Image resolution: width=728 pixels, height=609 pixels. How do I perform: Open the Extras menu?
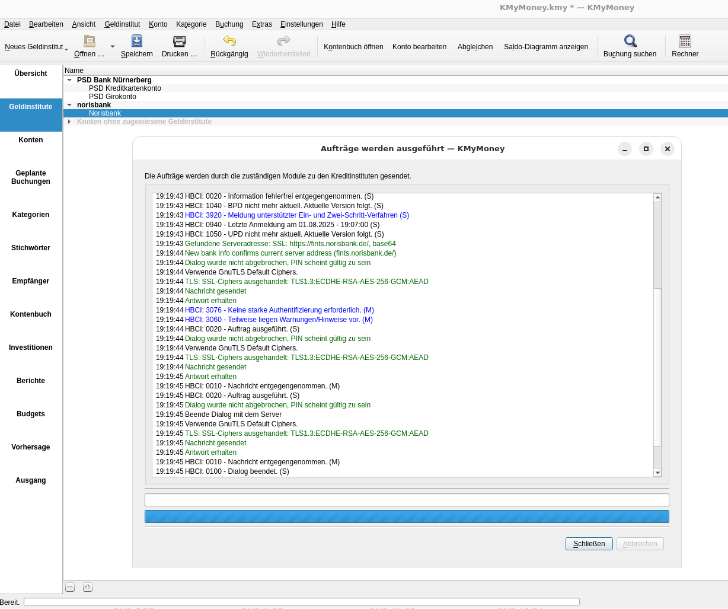262,24
